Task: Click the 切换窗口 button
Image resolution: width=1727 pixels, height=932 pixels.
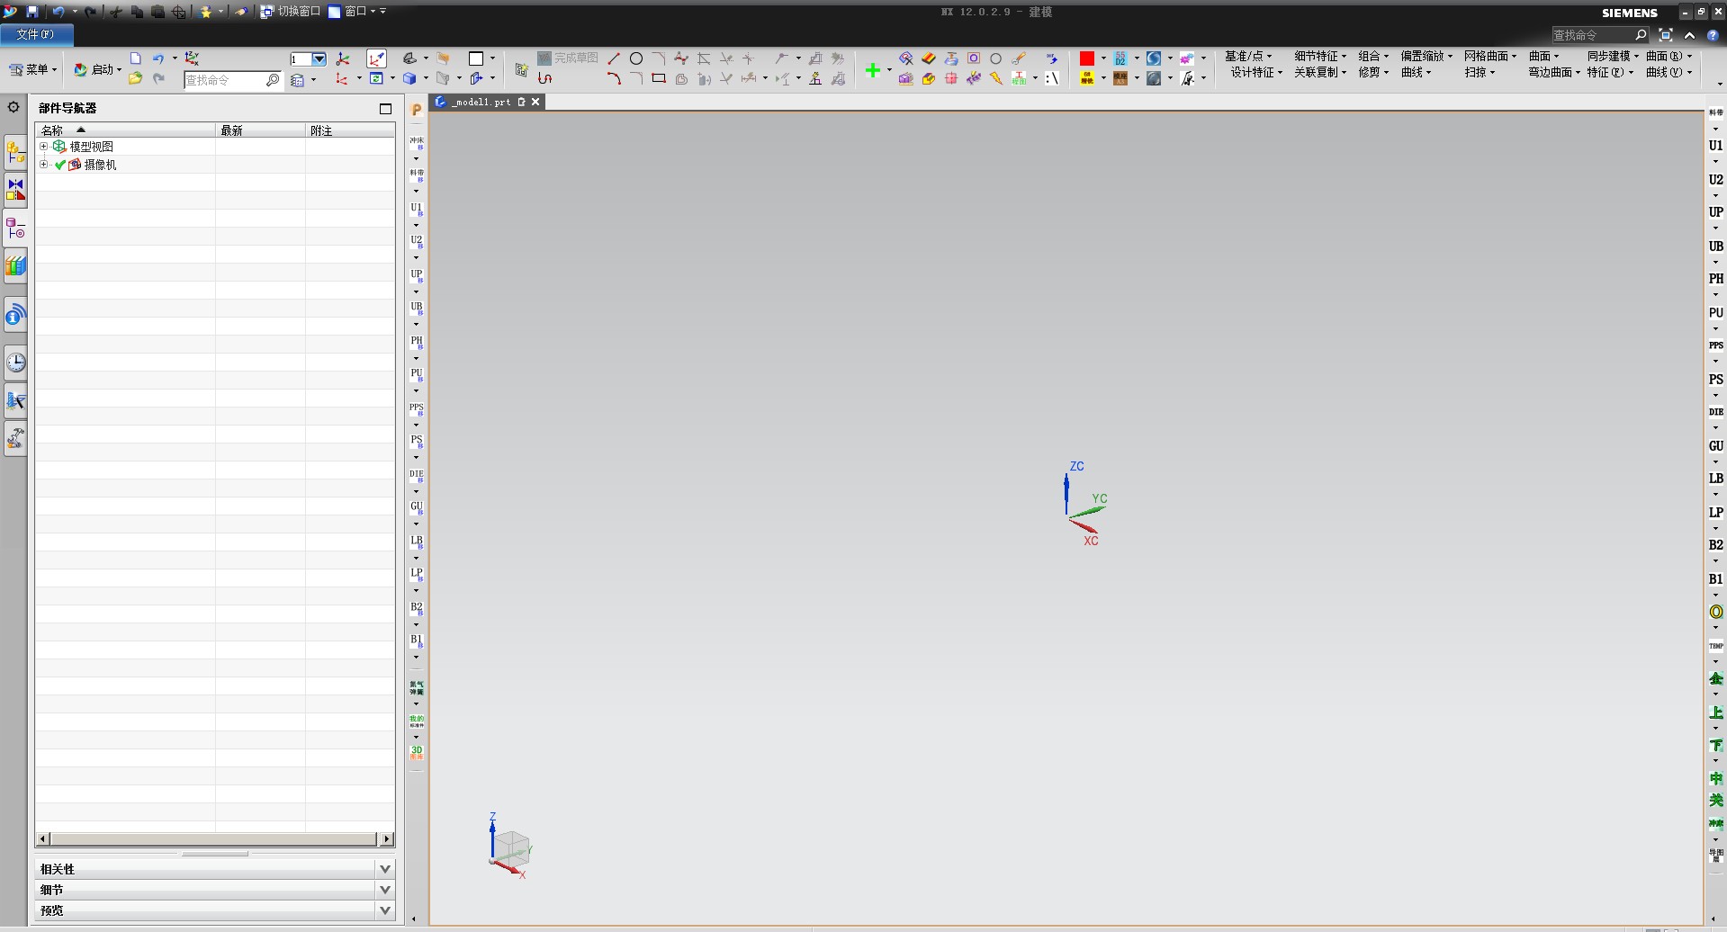Action: 291,12
